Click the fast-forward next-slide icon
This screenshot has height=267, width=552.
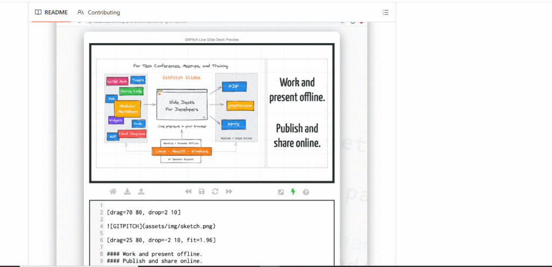pos(229,192)
